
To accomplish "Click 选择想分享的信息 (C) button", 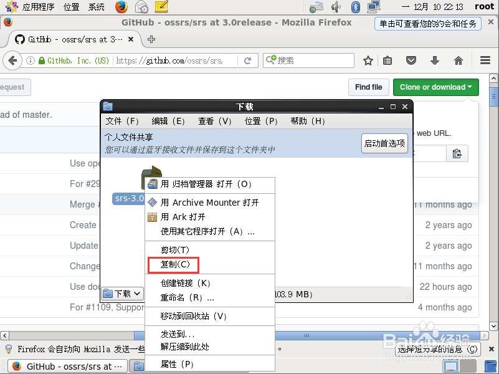I will click(438, 349).
